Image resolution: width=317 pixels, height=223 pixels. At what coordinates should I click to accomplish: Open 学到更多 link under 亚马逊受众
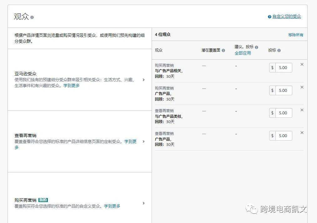pyautogui.click(x=71, y=86)
